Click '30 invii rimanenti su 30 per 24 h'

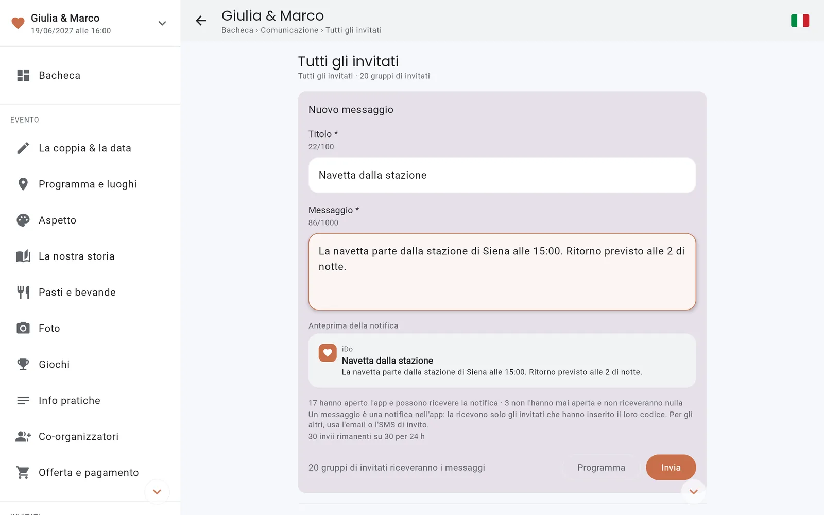367,436
